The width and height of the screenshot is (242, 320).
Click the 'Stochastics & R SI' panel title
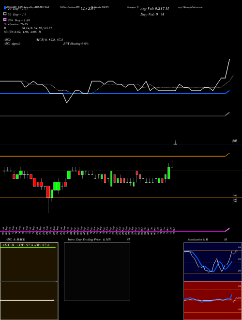tap(207, 240)
